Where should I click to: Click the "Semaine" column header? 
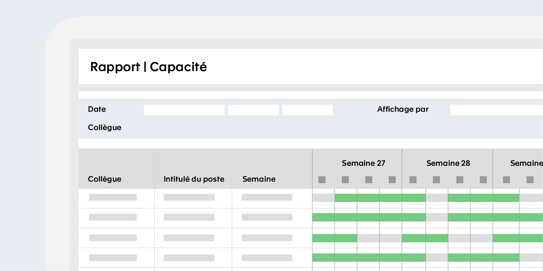pos(259,179)
